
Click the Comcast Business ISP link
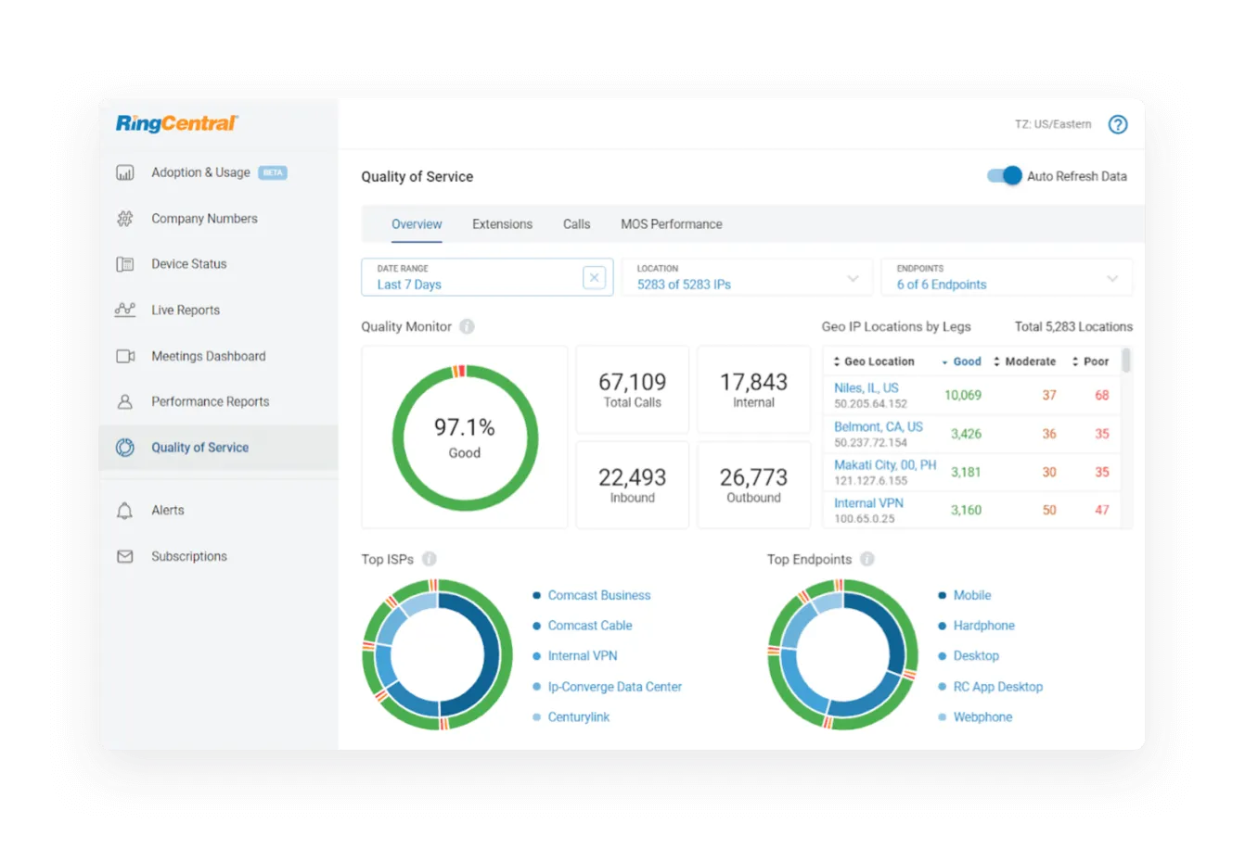tap(598, 595)
